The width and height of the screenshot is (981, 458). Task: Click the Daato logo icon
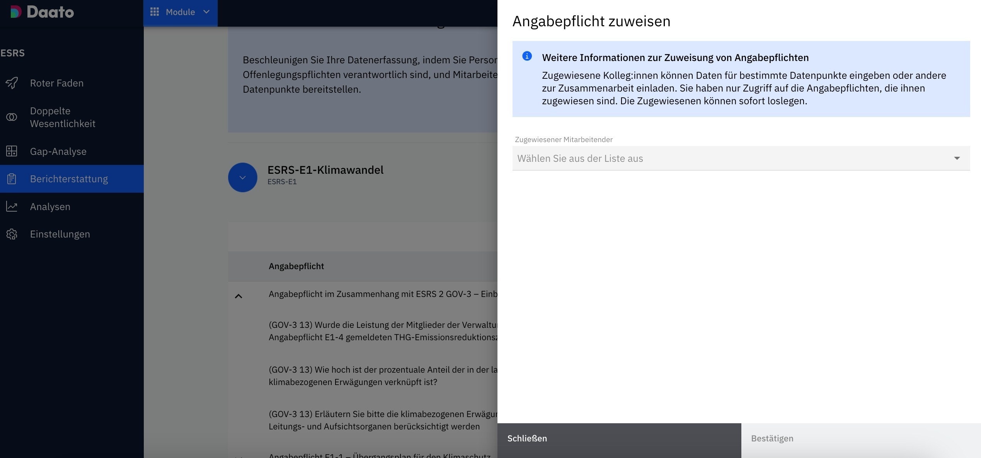15,12
